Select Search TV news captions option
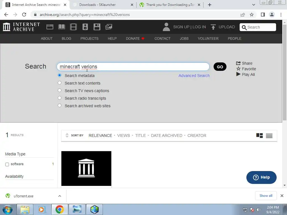Screen dimensions: 287x215 pyautogui.click(x=59, y=90)
